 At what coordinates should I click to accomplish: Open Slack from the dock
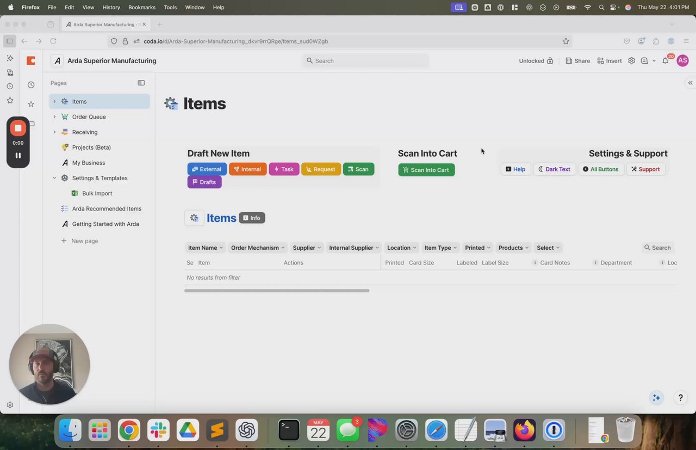[x=158, y=430]
